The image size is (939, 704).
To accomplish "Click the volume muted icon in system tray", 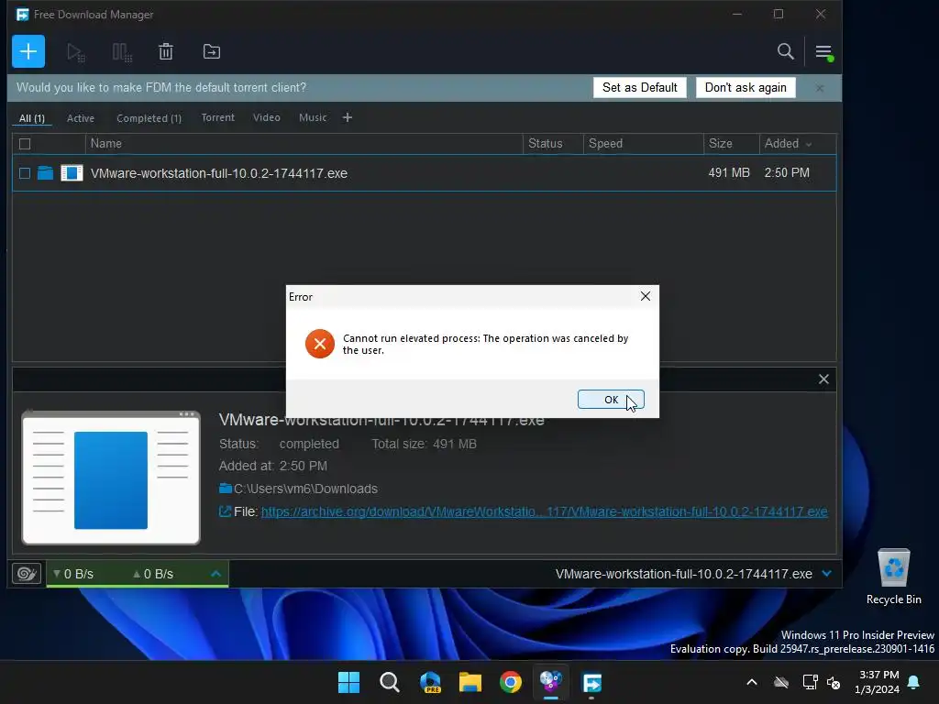I will click(833, 682).
